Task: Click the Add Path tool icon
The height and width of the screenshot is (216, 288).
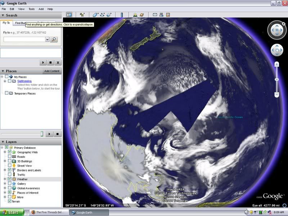Action: coord(102,15)
